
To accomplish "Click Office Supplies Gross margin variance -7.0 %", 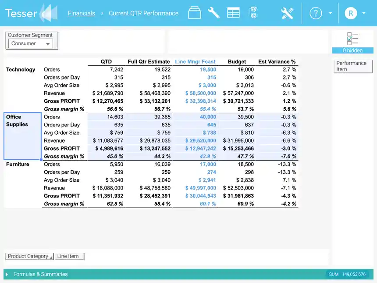I will 288,157.
